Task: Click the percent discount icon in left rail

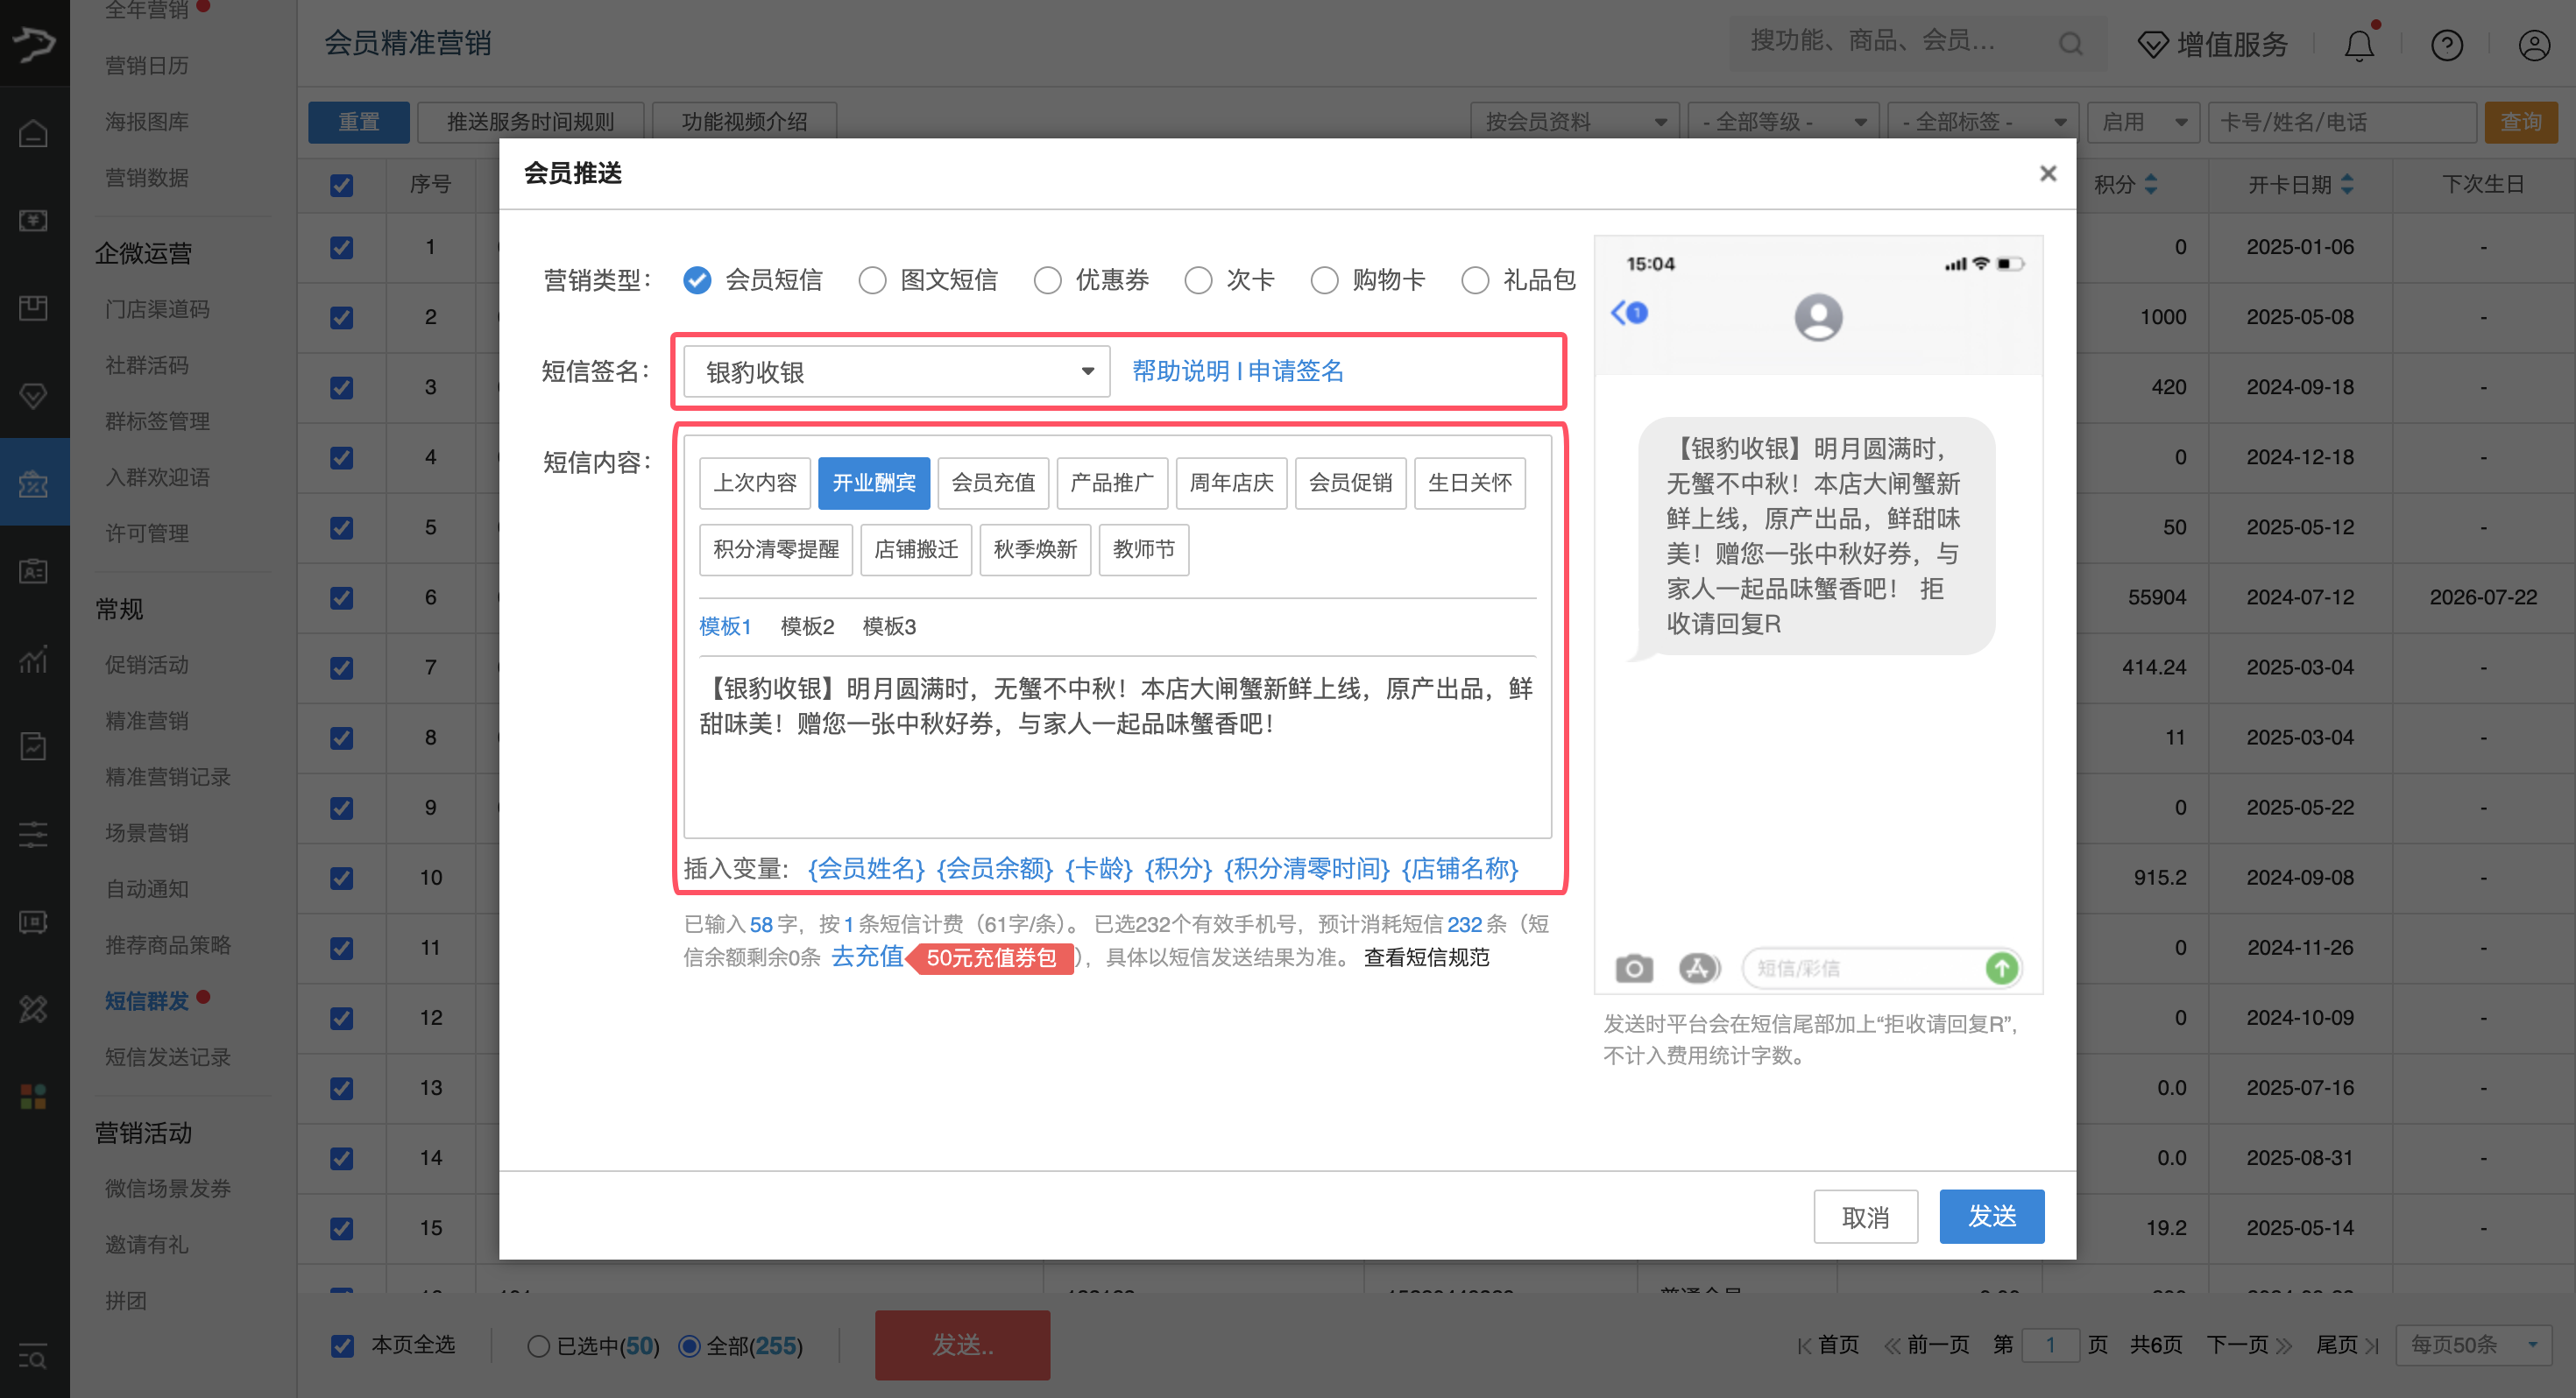Action: [x=34, y=1009]
